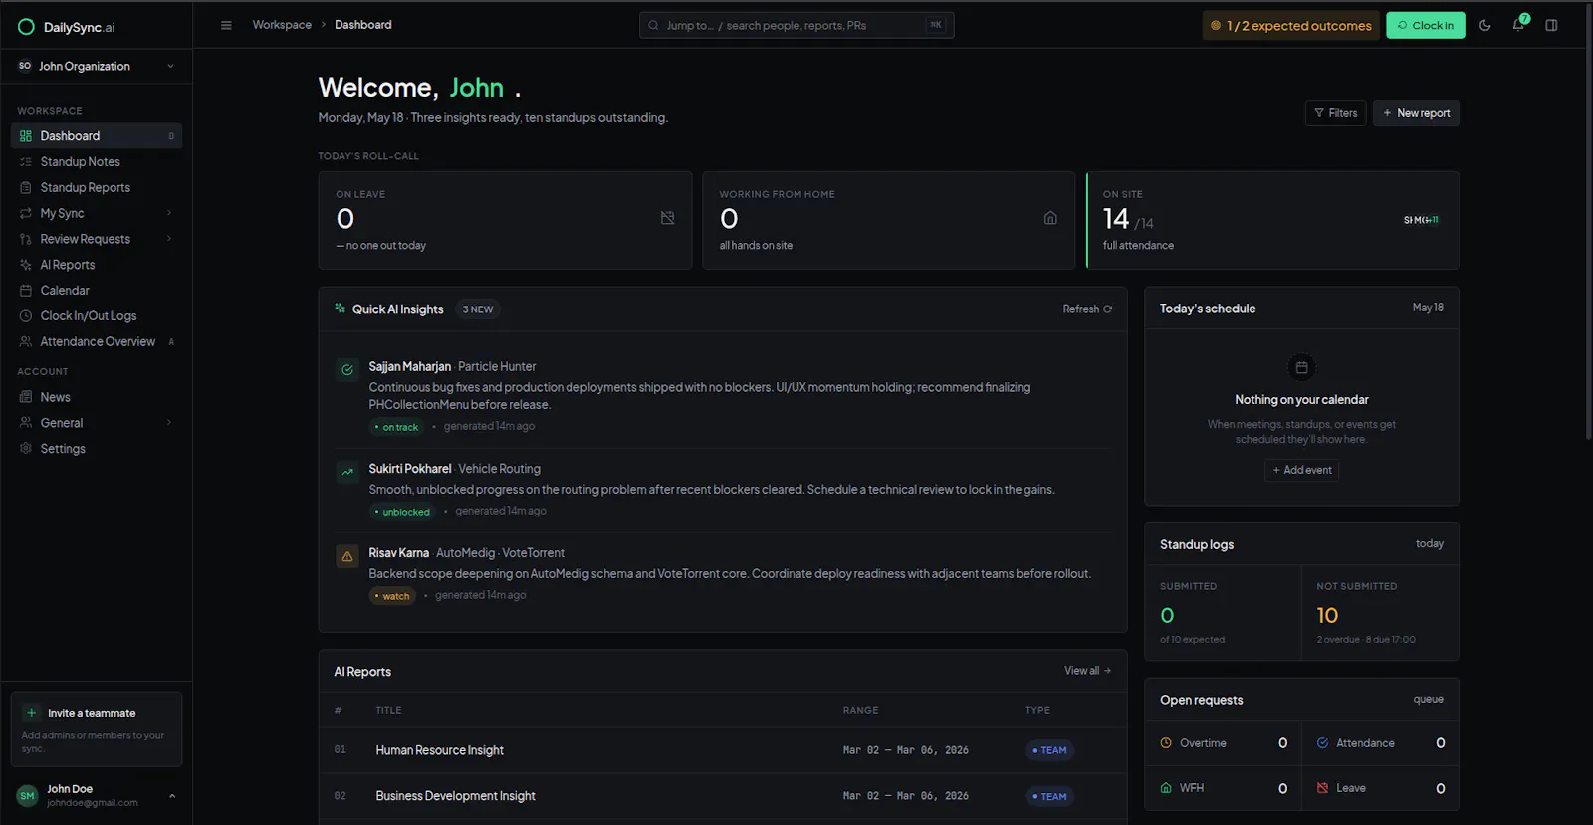Click the watch status tag
This screenshot has height=825, width=1593.
(392, 596)
